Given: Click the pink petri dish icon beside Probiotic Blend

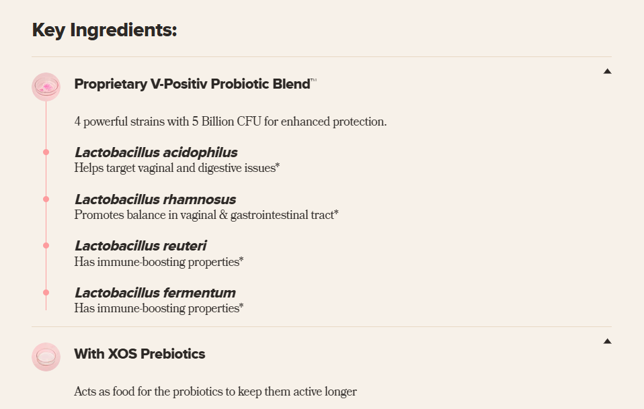Looking at the screenshot, I should coord(46,87).
